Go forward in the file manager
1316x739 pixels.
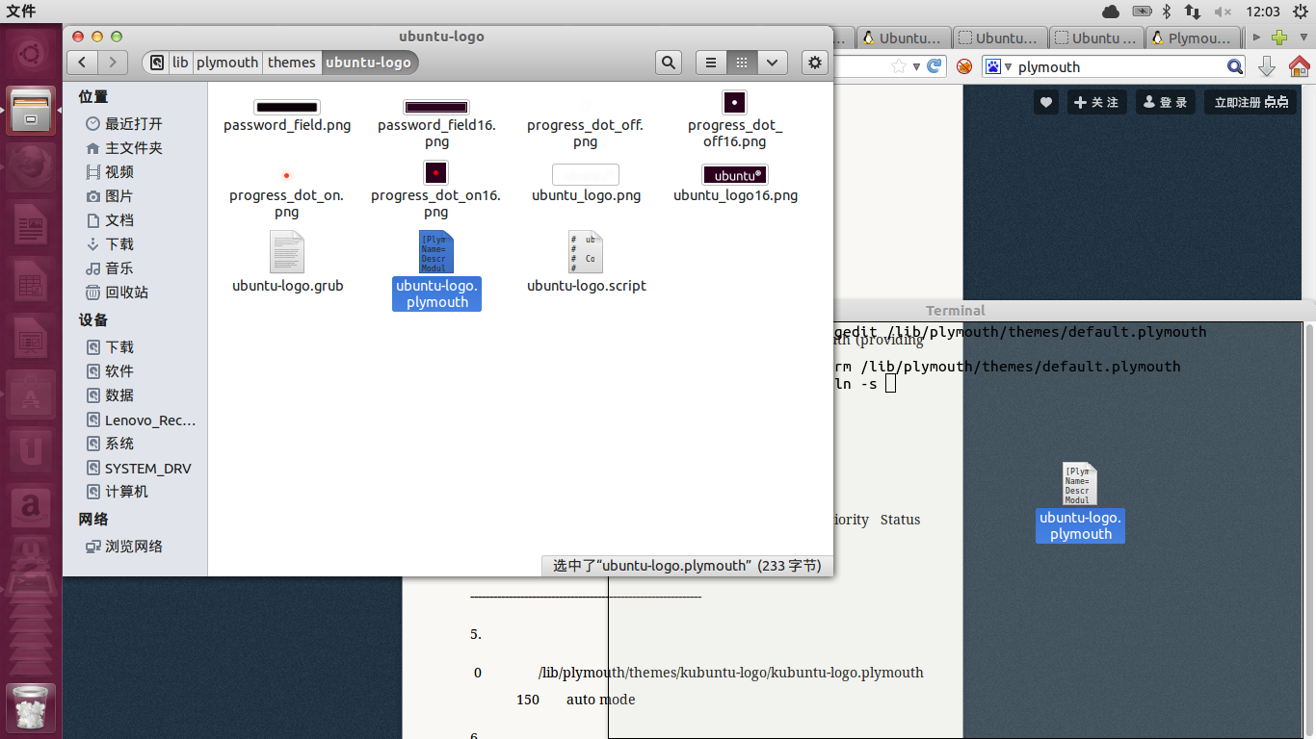[113, 63]
